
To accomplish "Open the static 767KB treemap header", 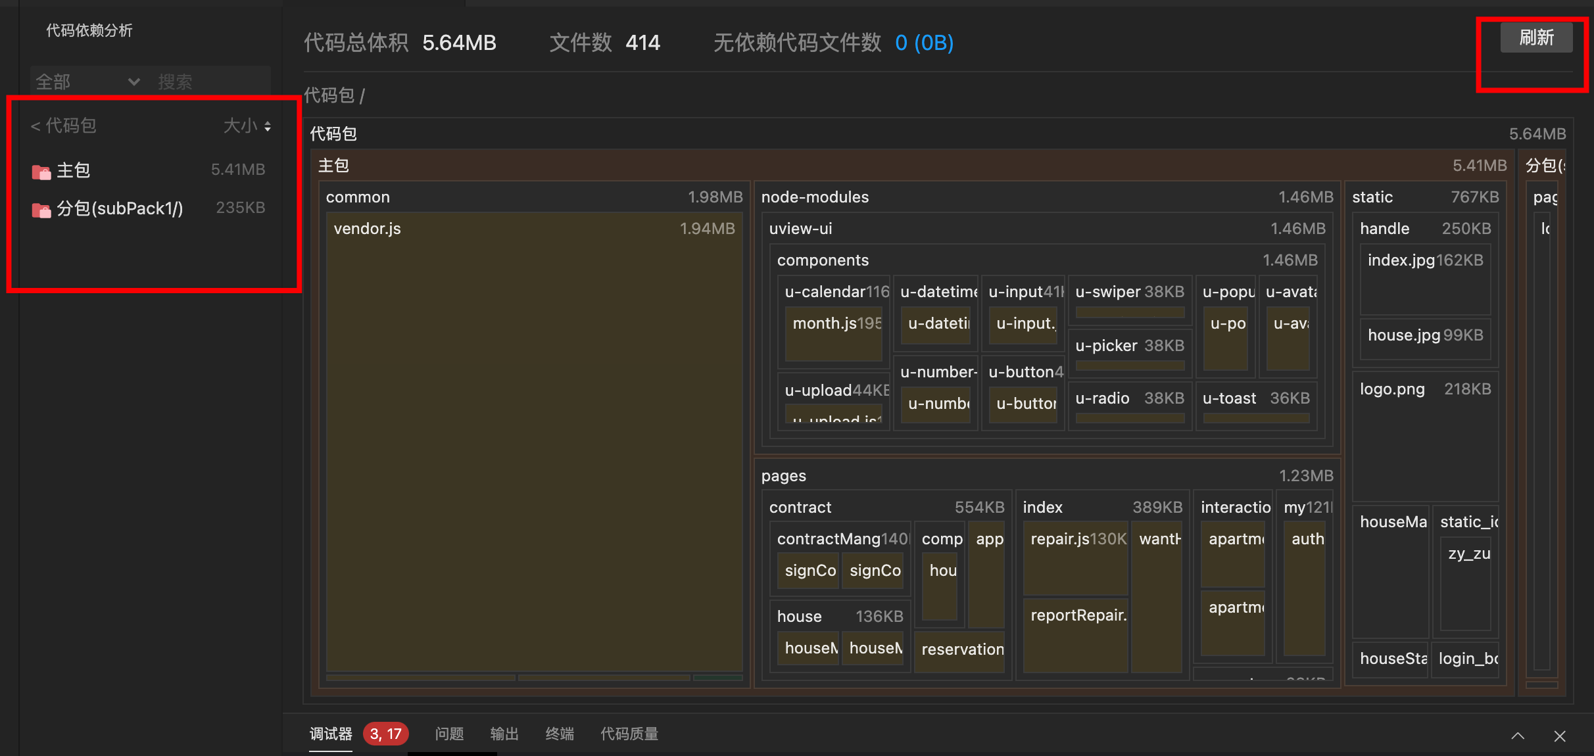I will coord(1426,197).
